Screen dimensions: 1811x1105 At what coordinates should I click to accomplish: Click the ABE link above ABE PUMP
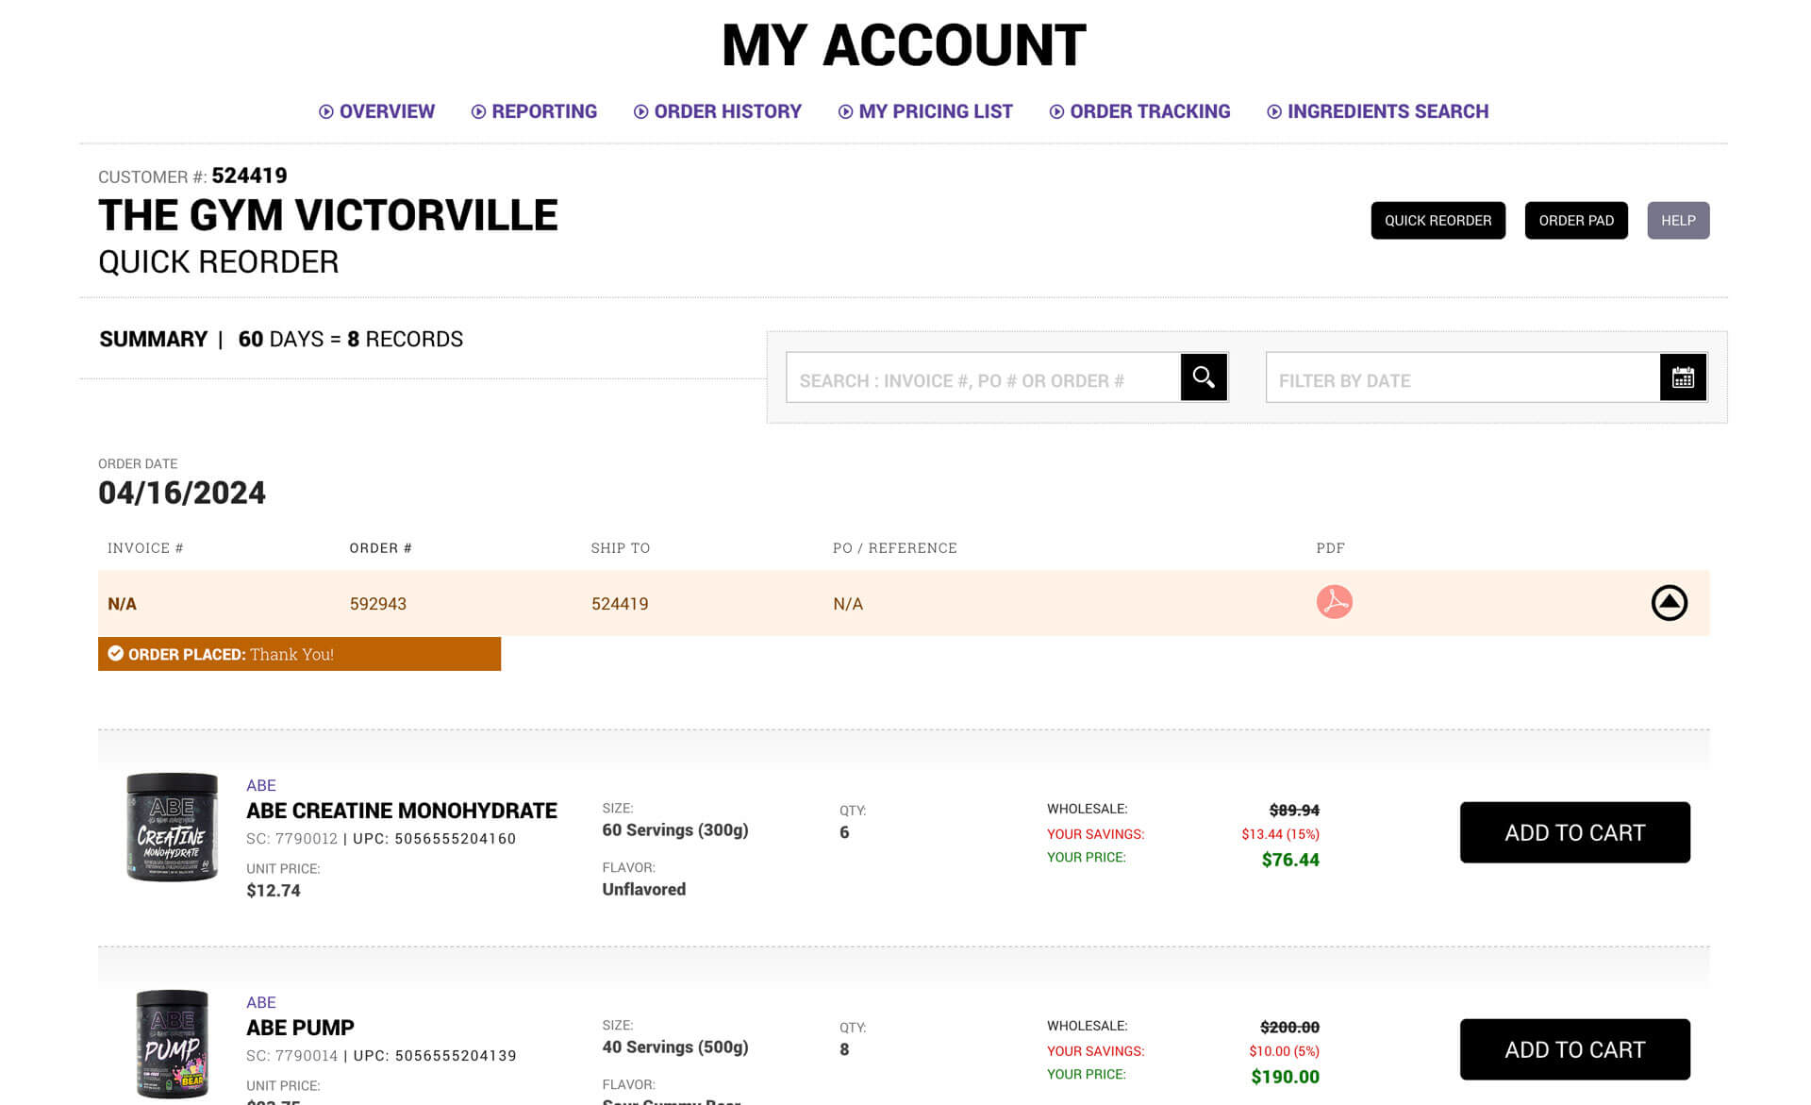[260, 1002]
